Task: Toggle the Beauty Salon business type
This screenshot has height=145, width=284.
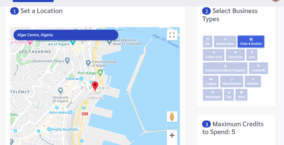Action: (x=225, y=42)
